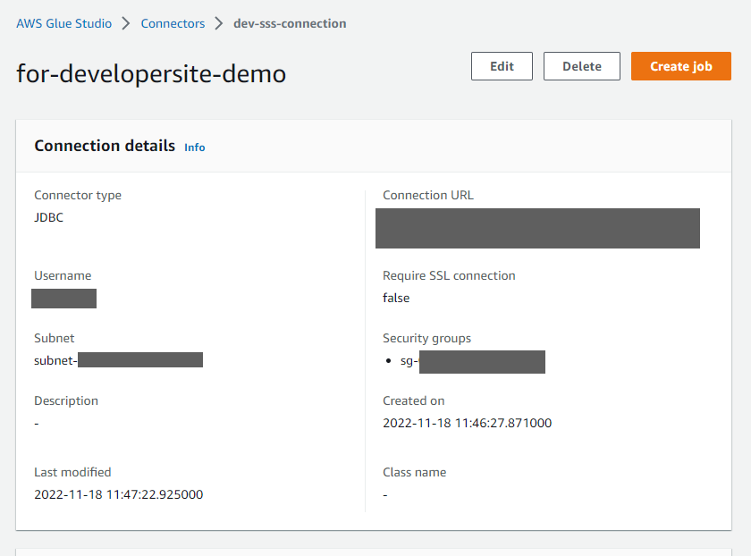Select the redacted Username value
751x556 pixels.
(63, 299)
